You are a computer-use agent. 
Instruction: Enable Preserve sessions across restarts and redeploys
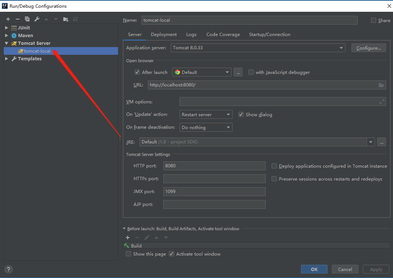click(274, 179)
